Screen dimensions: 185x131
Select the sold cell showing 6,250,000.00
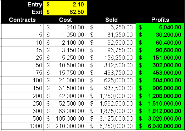[x=111, y=126]
